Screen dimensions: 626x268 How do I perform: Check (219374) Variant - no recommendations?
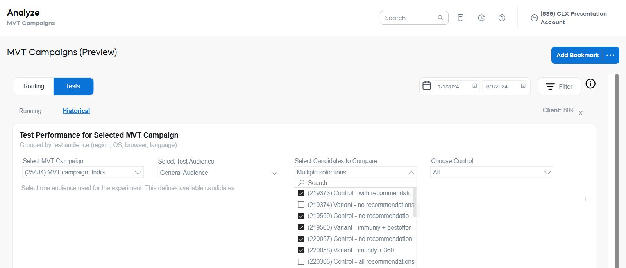[301, 205]
